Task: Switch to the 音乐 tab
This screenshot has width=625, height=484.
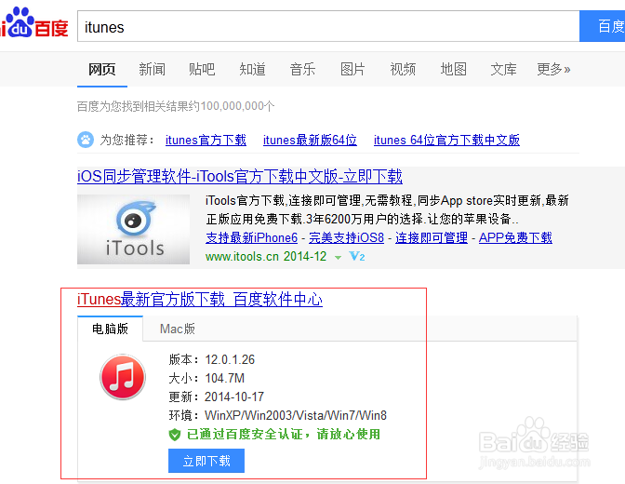Action: coord(302,70)
